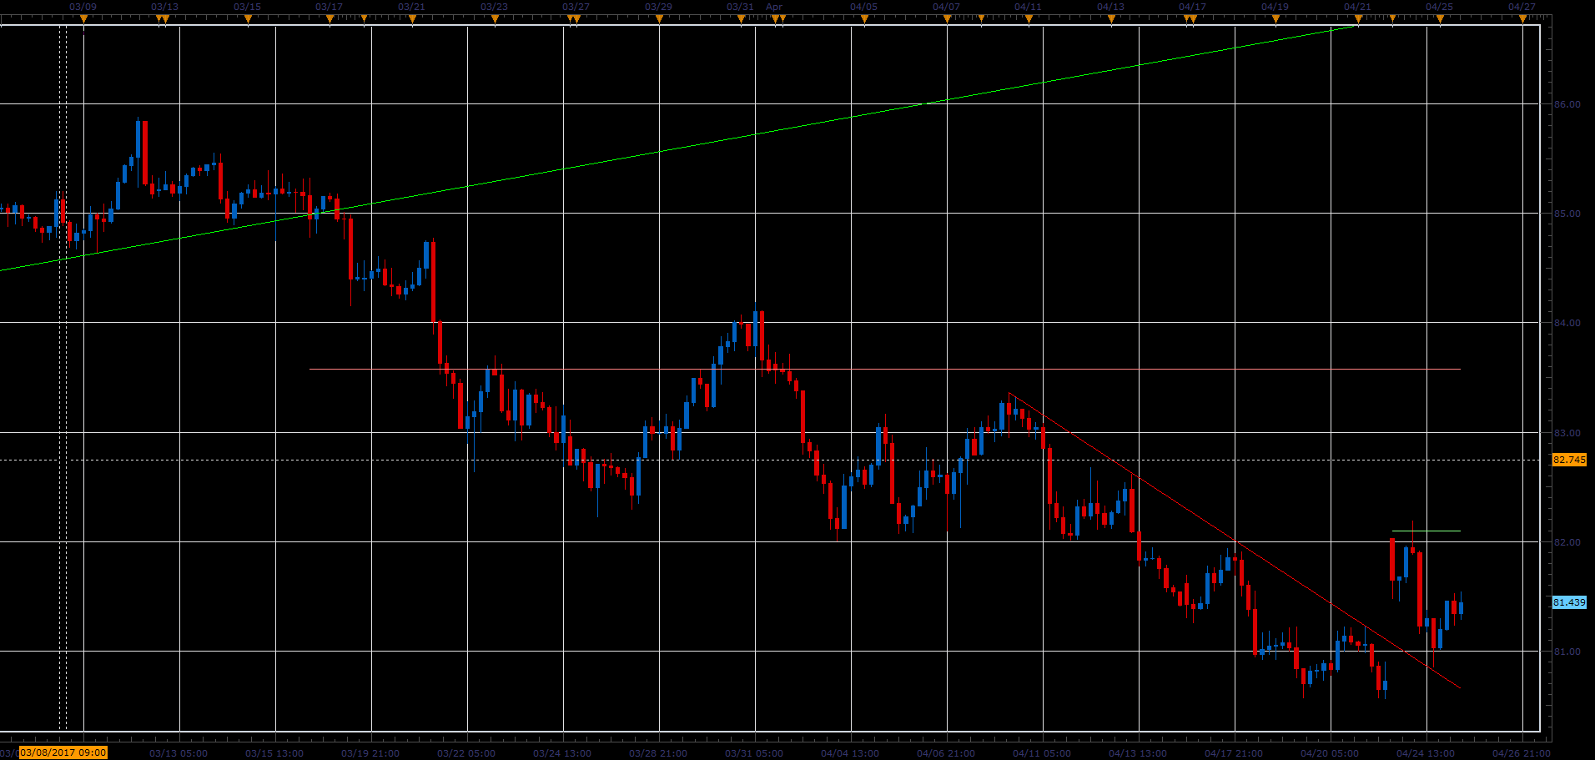Click the 04/06 21:00 time label
The image size is (1595, 760).
946,753
